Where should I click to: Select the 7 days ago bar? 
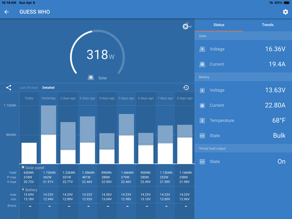tap(165, 145)
